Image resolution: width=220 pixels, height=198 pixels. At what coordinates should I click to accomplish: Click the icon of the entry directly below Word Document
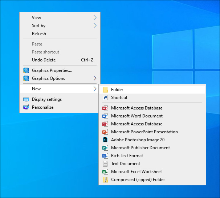(x=105, y=124)
